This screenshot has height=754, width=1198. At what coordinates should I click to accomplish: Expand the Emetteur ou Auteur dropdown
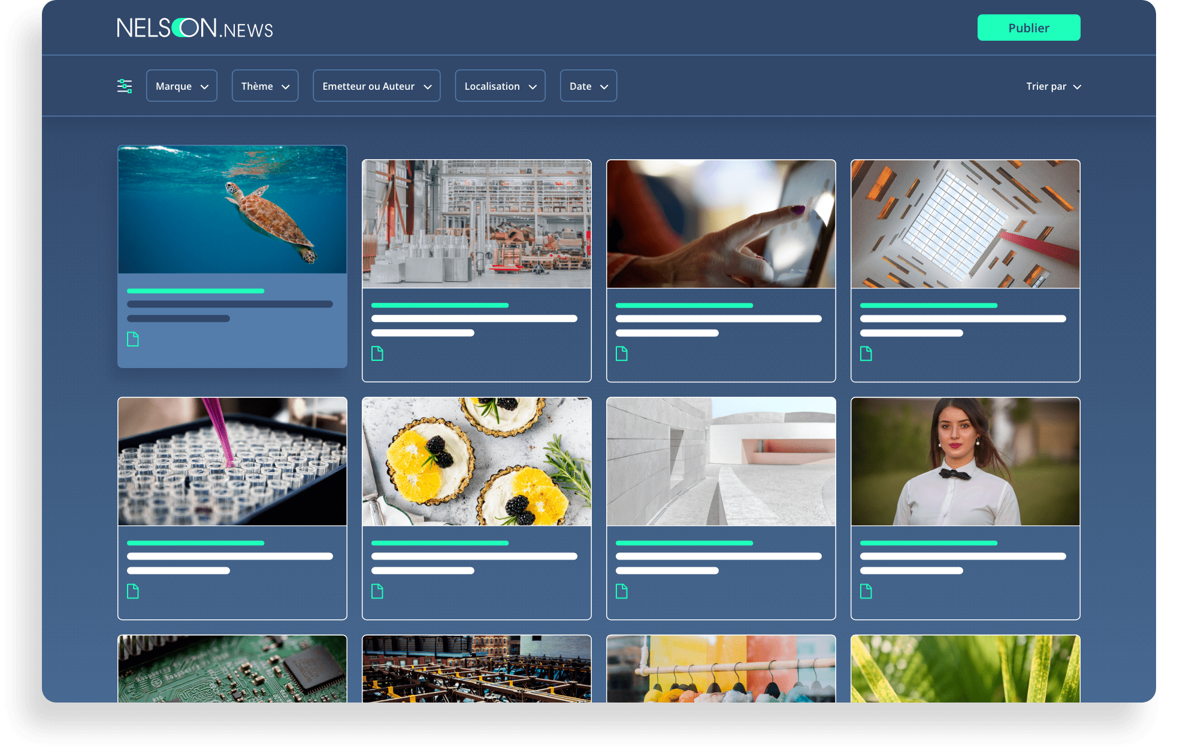377,86
